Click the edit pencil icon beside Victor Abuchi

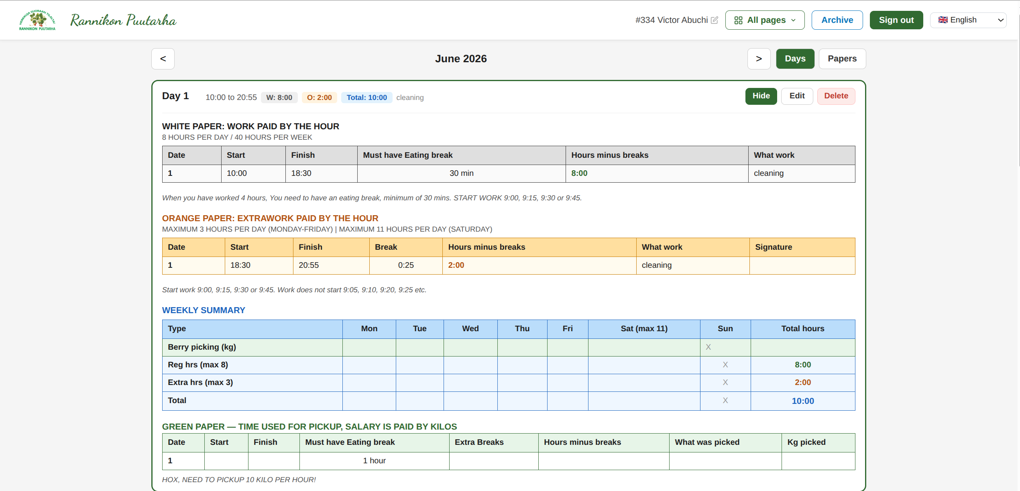coord(715,20)
